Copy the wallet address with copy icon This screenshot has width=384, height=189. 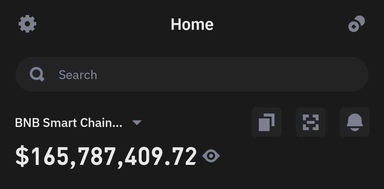pyautogui.click(x=267, y=122)
